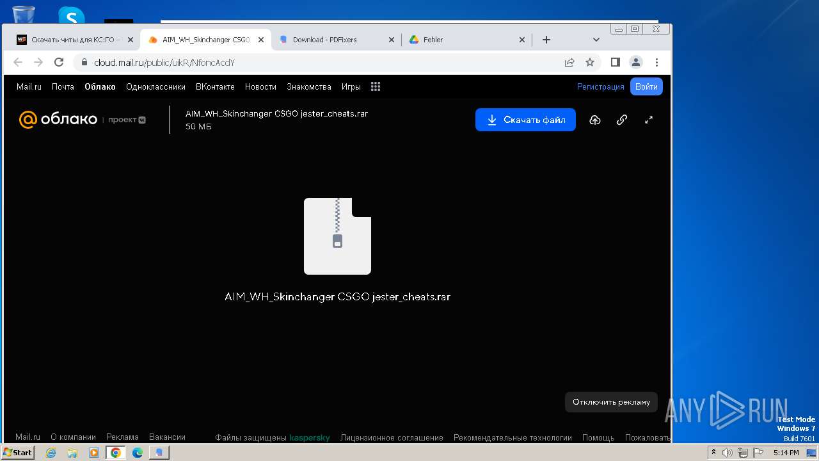The image size is (819, 461).
Task: Open Лицензионное соглашение footer link
Action: [x=392, y=438]
